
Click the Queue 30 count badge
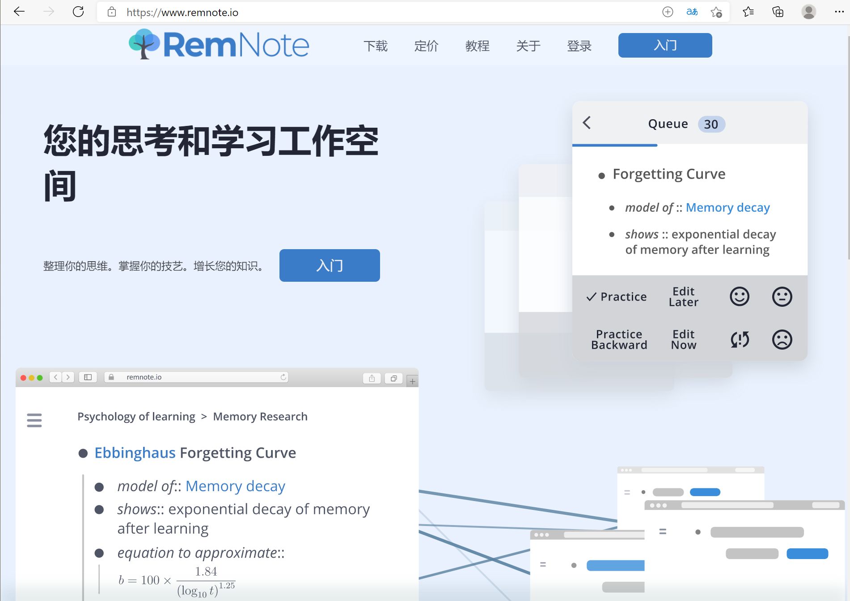(711, 124)
